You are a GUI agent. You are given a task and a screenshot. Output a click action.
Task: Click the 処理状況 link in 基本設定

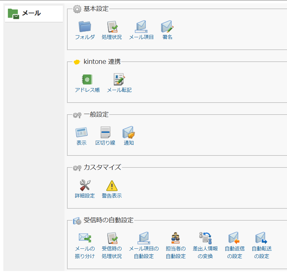pos(112,37)
